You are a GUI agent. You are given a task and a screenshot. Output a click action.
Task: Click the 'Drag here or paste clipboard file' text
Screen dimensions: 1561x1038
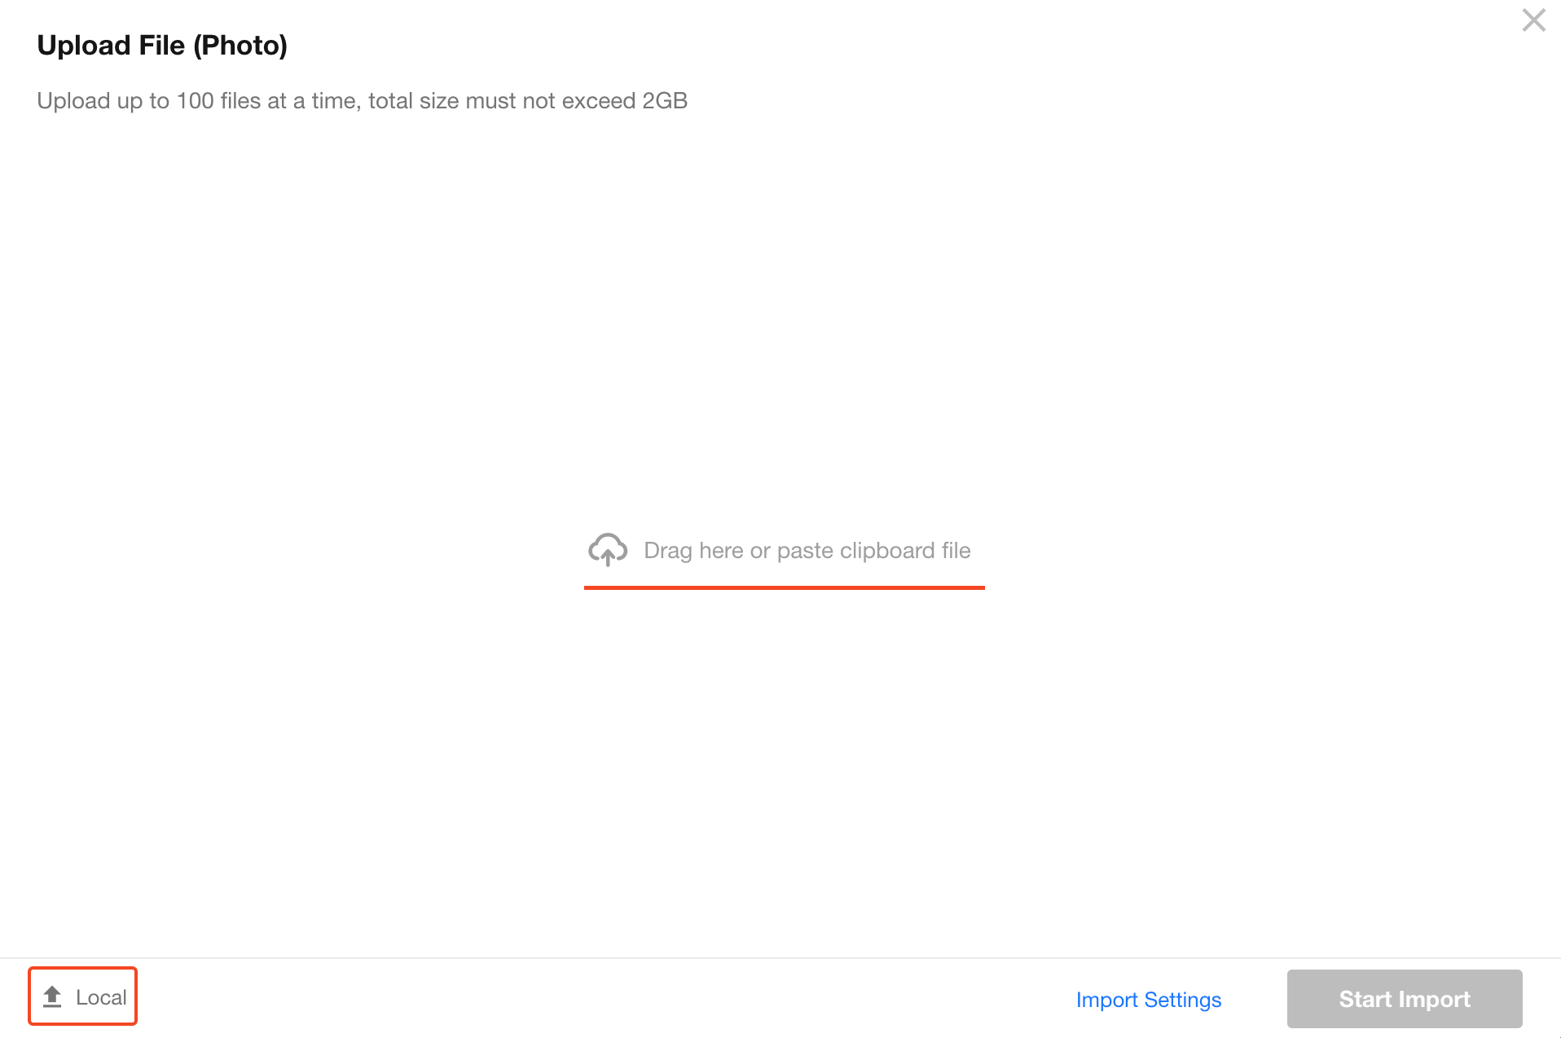(807, 551)
